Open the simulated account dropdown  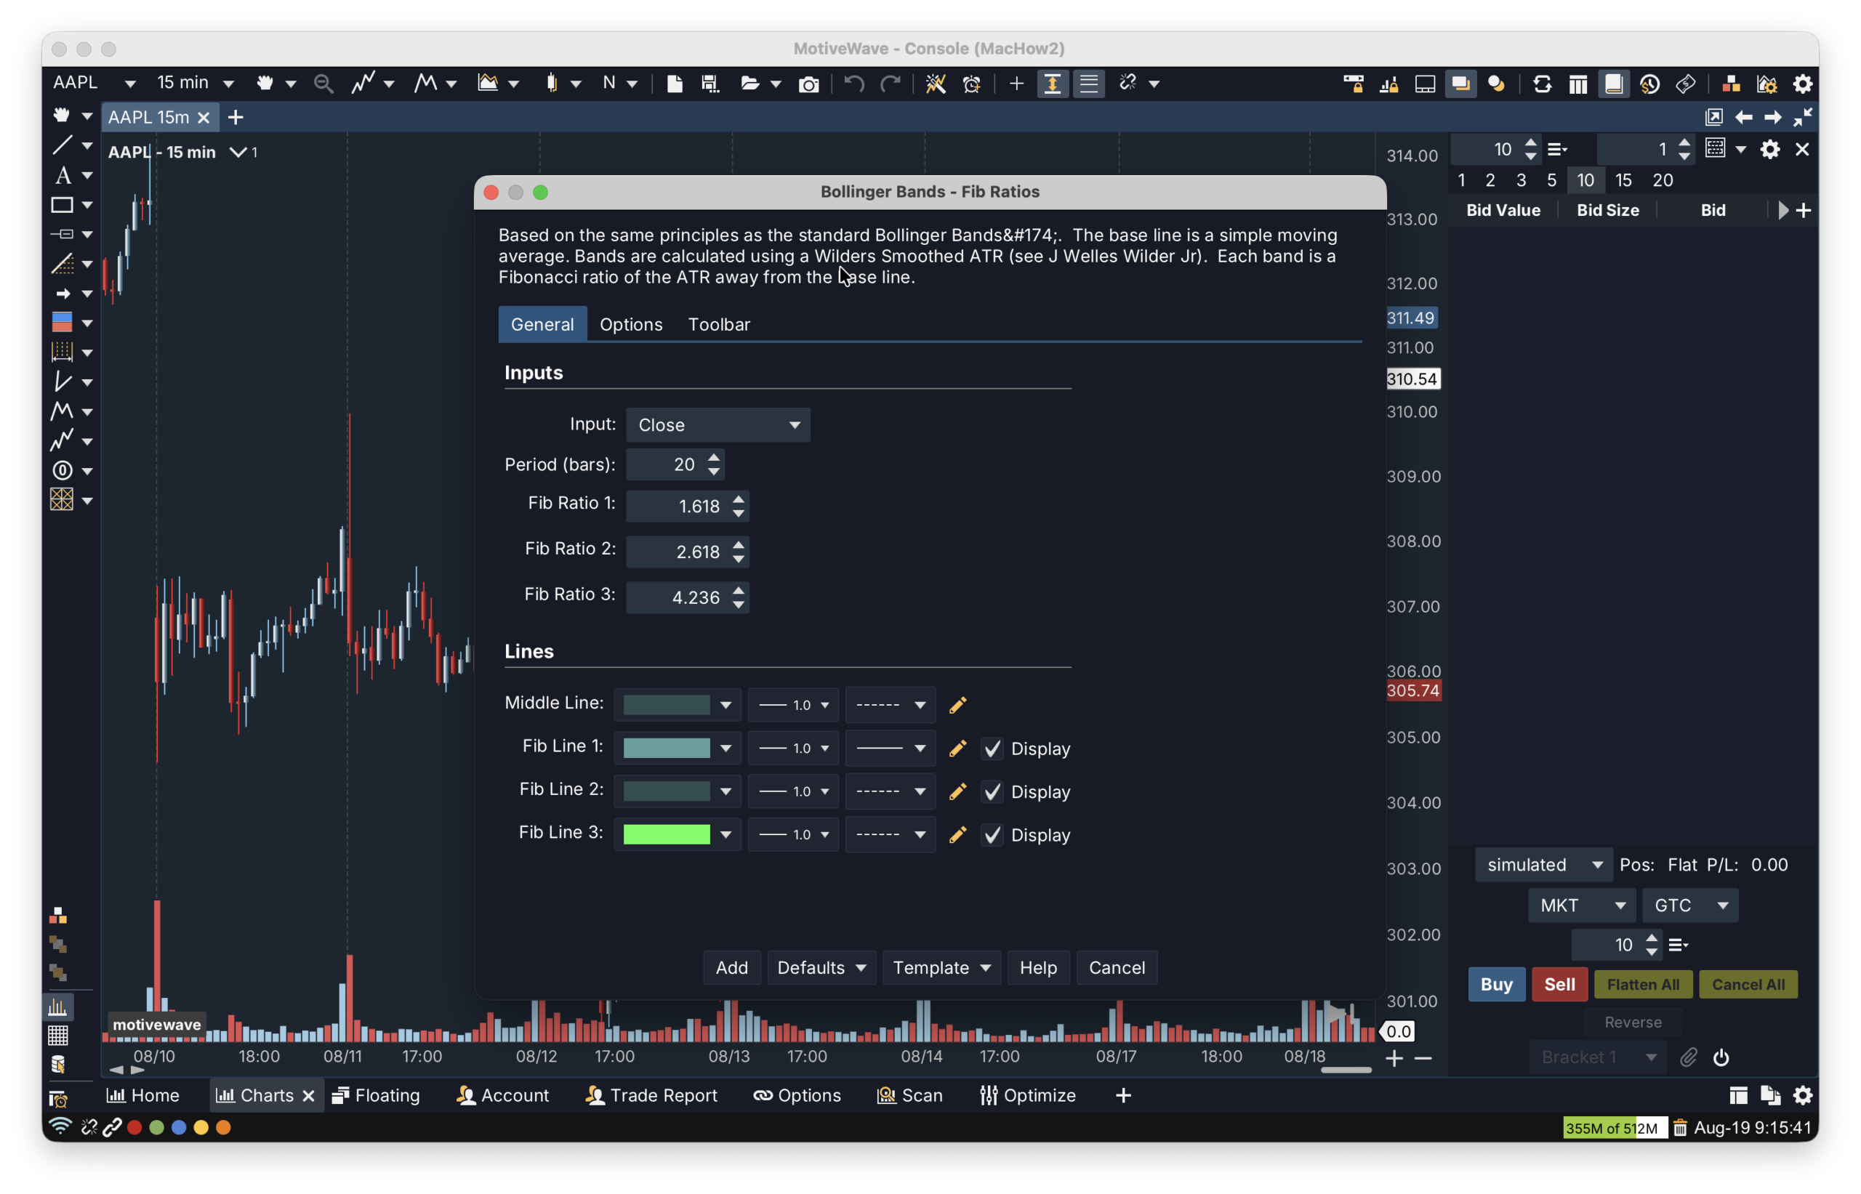point(1543,865)
